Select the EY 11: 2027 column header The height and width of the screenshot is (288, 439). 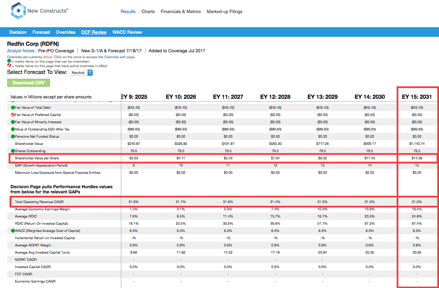point(228,97)
